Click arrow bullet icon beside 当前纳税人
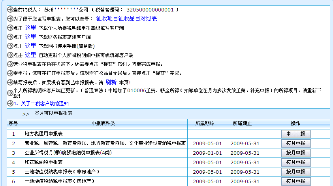Screen dimensions: 333x186 click(10, 9)
